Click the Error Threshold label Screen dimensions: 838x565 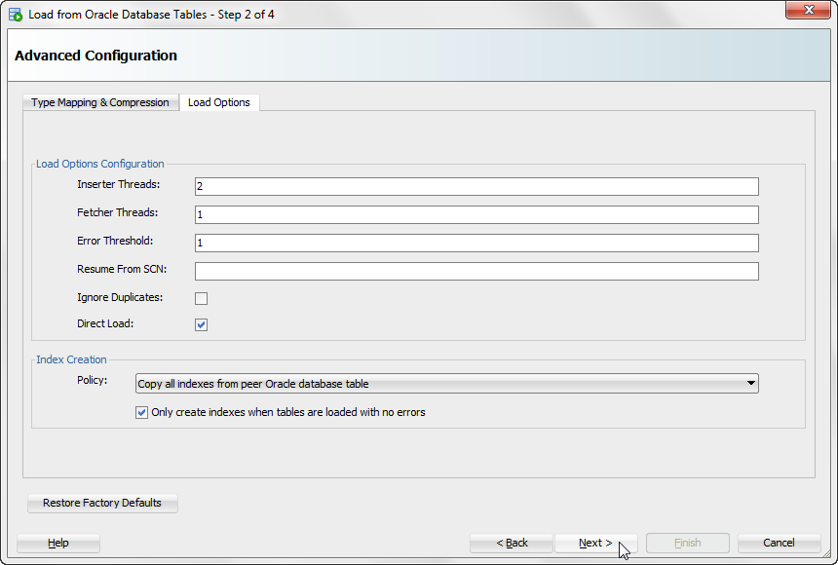pyautogui.click(x=115, y=241)
